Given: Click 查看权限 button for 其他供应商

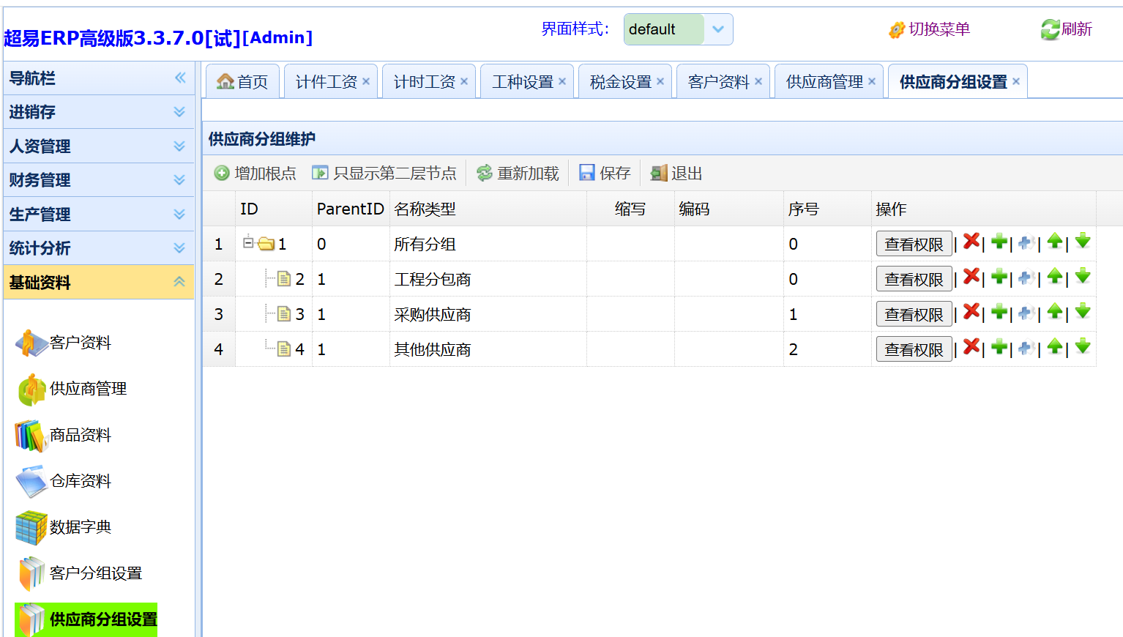Looking at the screenshot, I should [914, 350].
